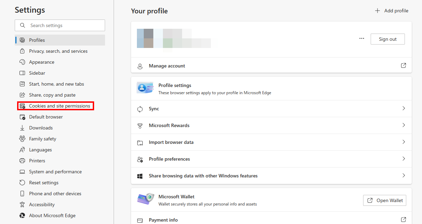Expand Share browsing data with Windows chevron
This screenshot has width=422, height=224.
(x=404, y=175)
